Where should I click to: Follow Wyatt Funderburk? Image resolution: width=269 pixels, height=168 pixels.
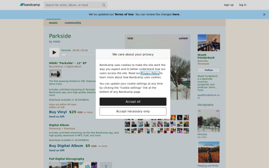[209, 70]
